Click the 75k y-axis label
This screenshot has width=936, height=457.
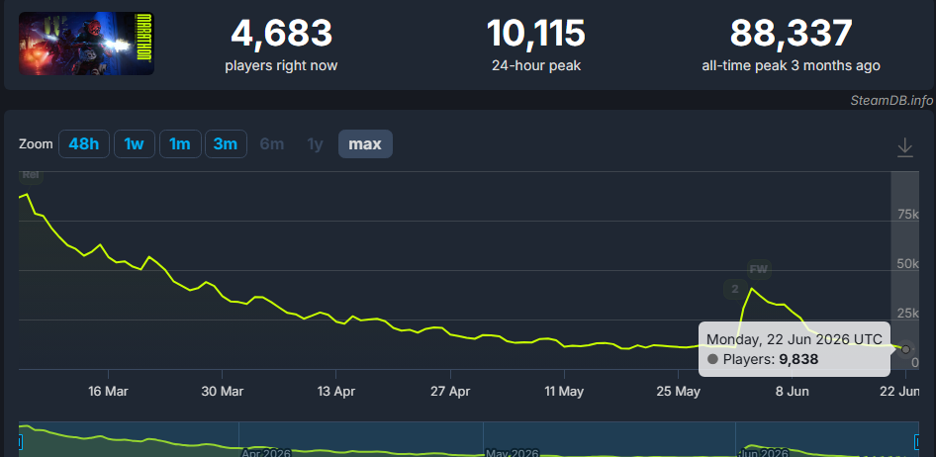pos(907,215)
